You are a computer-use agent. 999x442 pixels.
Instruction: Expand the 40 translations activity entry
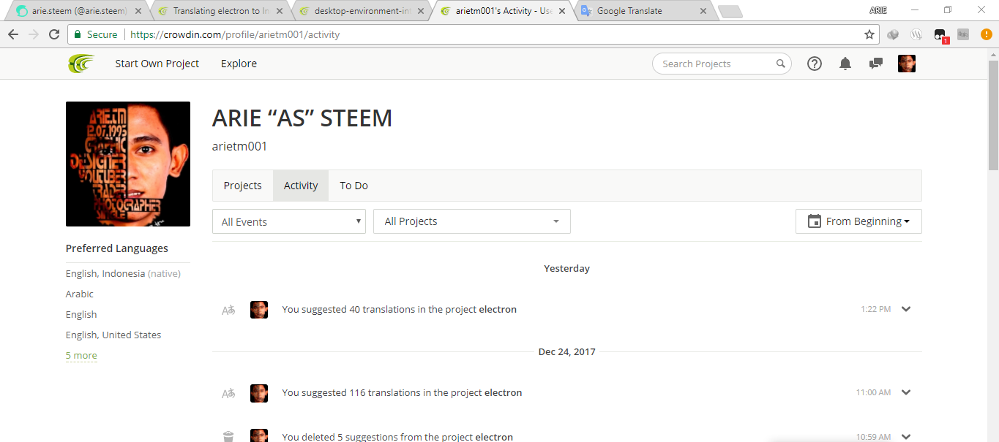point(906,309)
